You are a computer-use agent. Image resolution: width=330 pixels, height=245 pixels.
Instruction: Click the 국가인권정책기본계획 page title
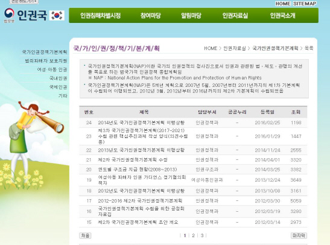pos(116,48)
